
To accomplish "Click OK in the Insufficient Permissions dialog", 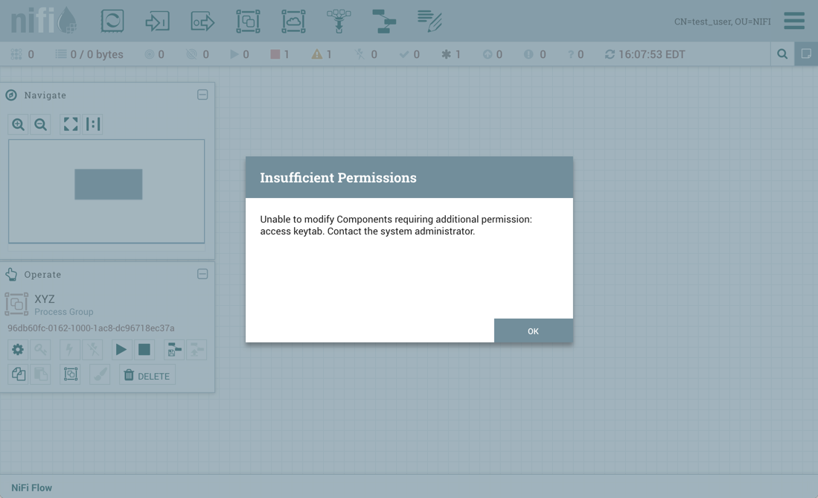I will tap(533, 331).
